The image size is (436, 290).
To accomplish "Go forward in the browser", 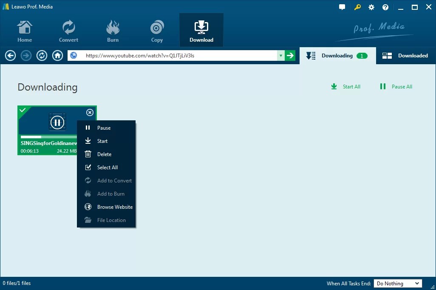I will coord(26,56).
